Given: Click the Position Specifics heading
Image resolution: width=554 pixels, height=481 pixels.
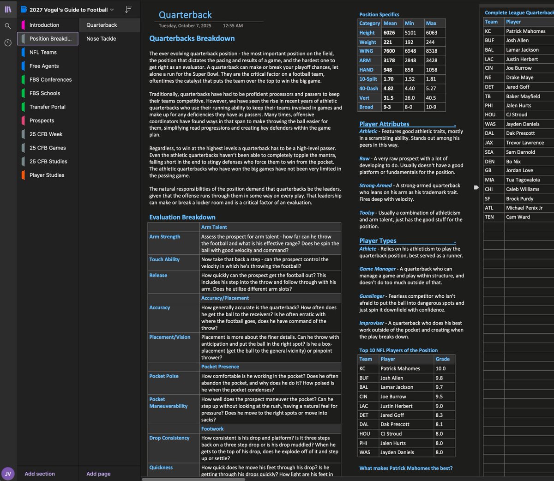Looking at the screenshot, I should click(x=379, y=14).
